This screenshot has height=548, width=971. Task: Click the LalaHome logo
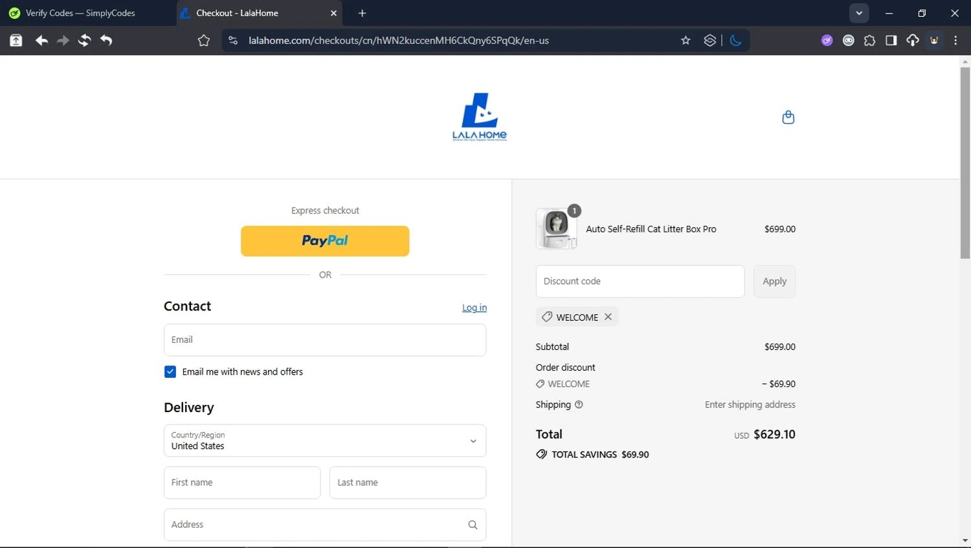480,117
